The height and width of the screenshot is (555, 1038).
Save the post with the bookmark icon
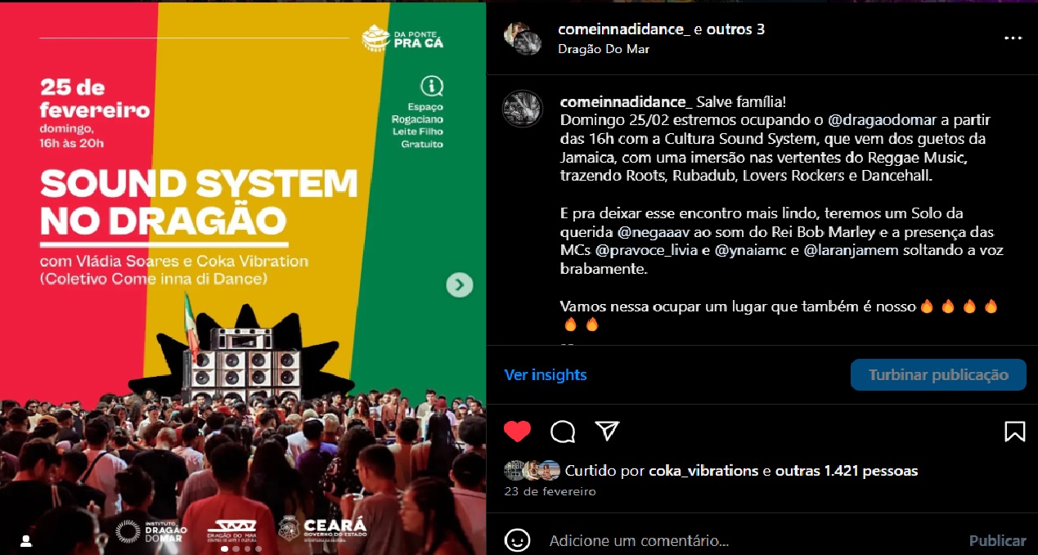[1014, 431]
